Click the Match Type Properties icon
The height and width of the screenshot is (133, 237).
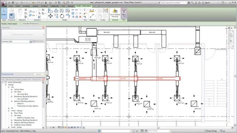coord(26,17)
